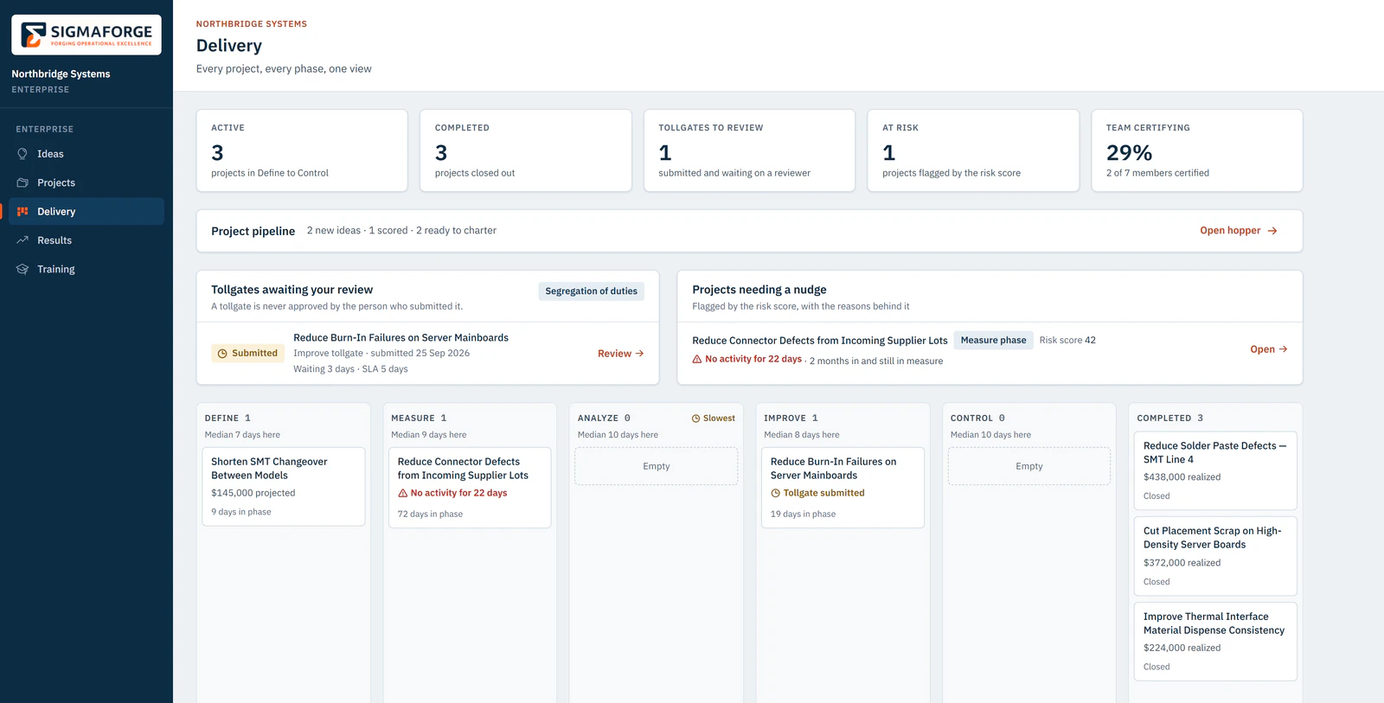This screenshot has height=703, width=1384.
Task: Open the hopper link
Action: pos(1239,231)
